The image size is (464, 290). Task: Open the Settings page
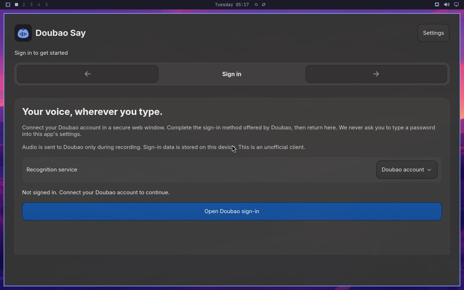point(433,33)
